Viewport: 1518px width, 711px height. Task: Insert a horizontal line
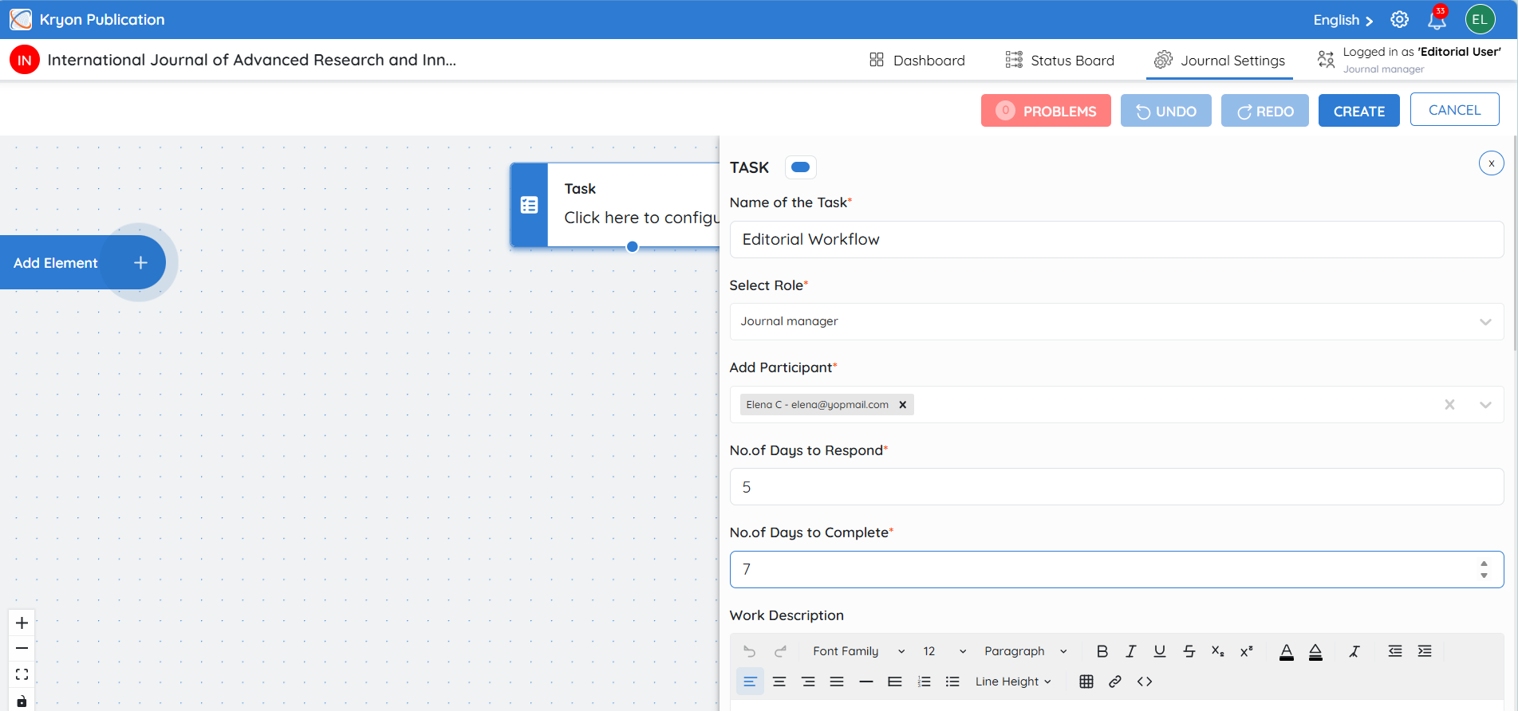pyautogui.click(x=866, y=682)
